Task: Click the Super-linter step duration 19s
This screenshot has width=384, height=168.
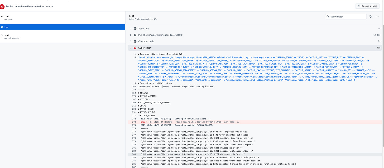Action: pos(379,48)
